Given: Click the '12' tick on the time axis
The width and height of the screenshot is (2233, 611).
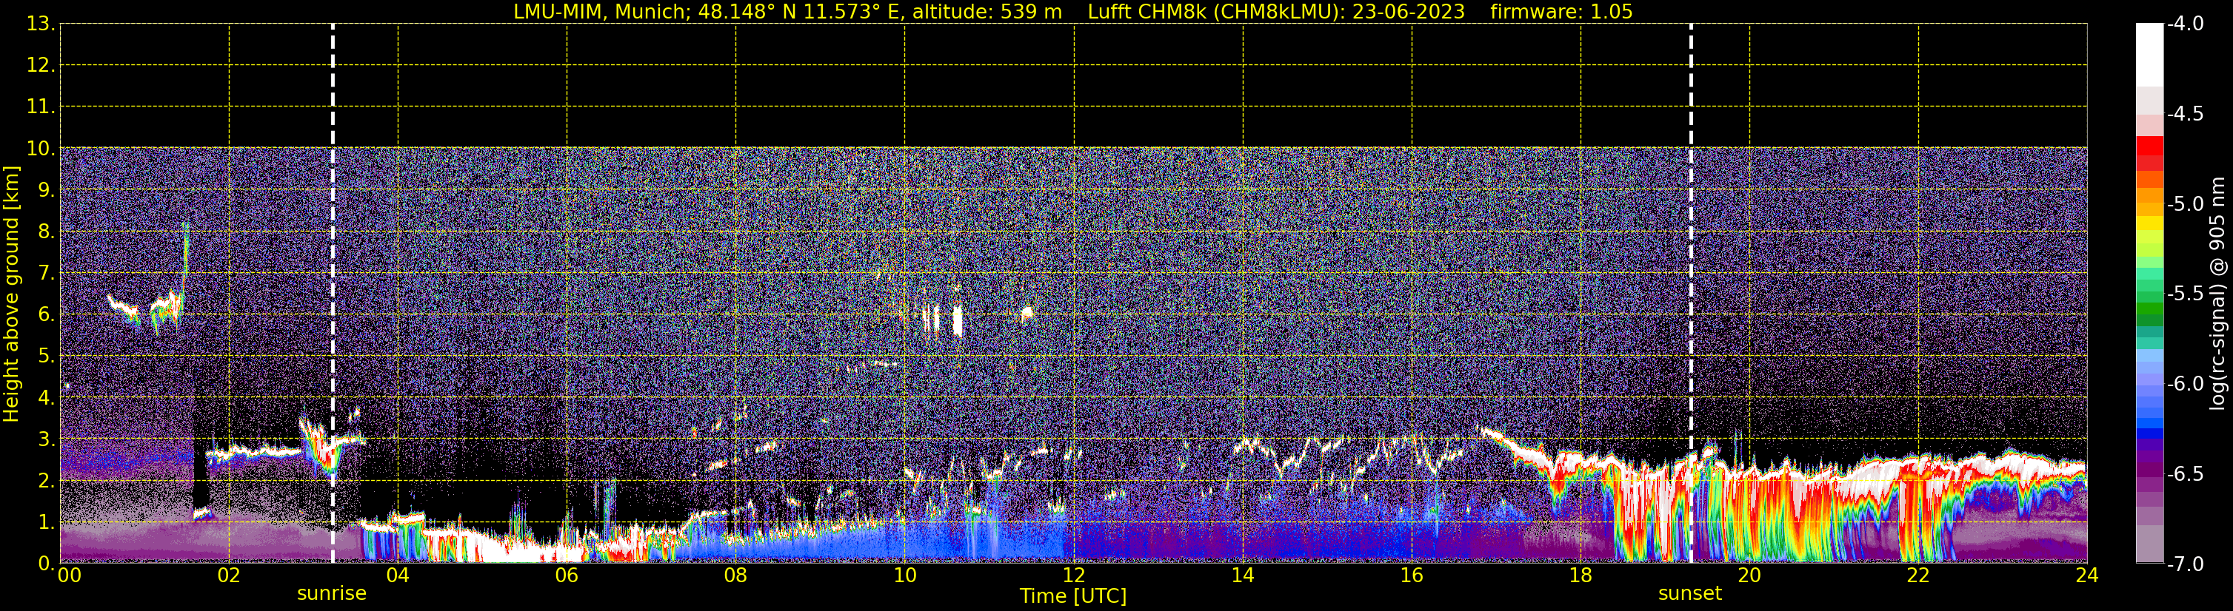Looking at the screenshot, I should click(1074, 575).
